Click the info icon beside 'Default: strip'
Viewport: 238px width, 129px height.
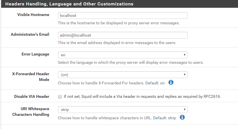[182, 117]
